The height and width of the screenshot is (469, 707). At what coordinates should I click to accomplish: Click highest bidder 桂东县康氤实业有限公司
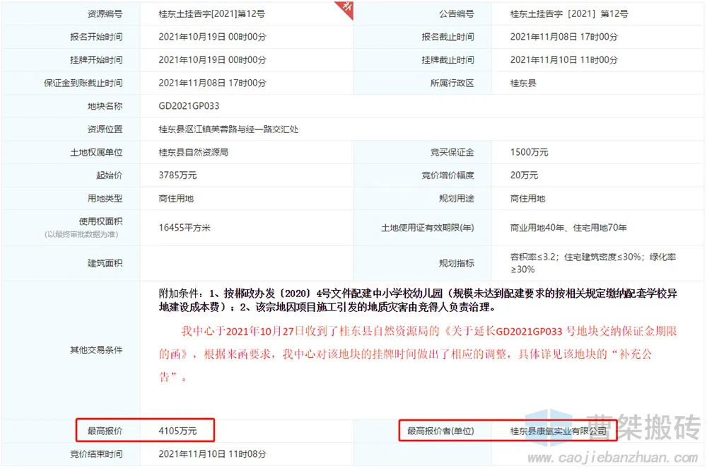(x=559, y=432)
